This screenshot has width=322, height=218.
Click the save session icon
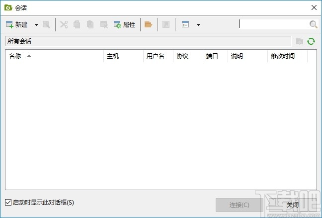[x=46, y=25]
